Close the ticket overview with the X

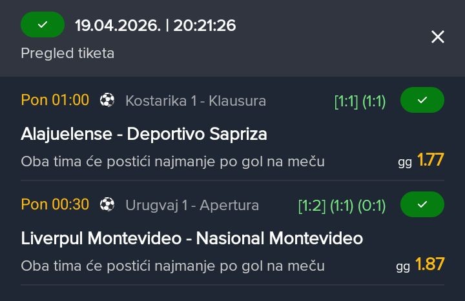point(438,37)
